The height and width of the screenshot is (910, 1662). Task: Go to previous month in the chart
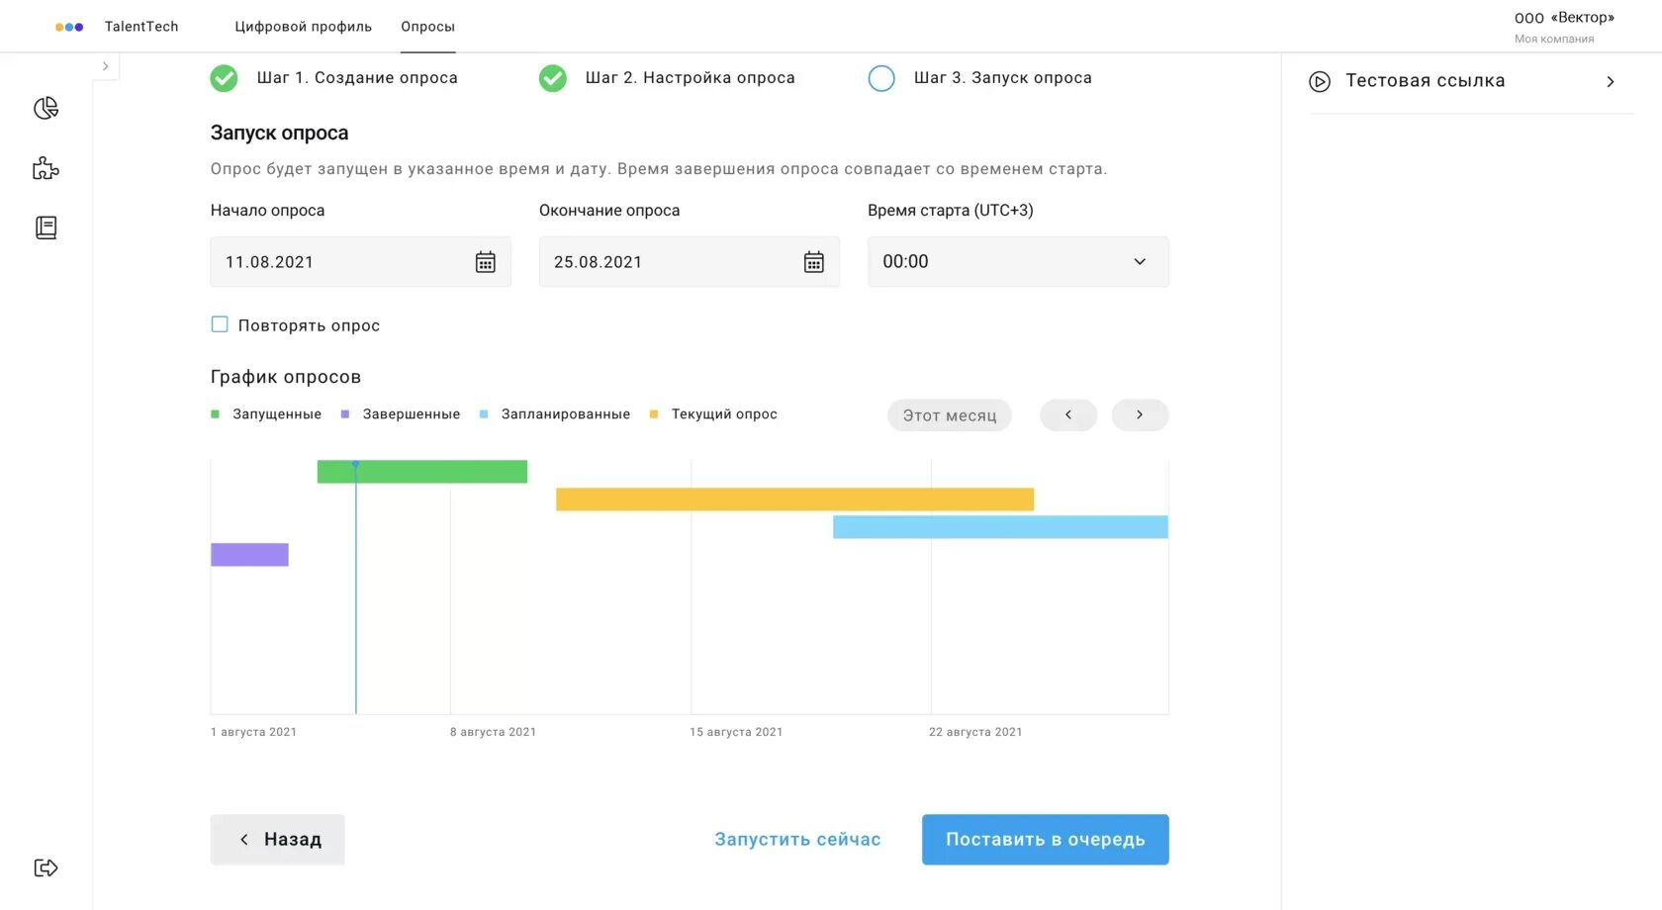1068,415
